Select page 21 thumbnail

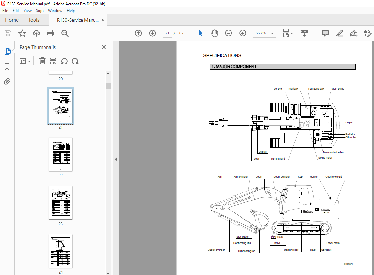[x=61, y=106]
